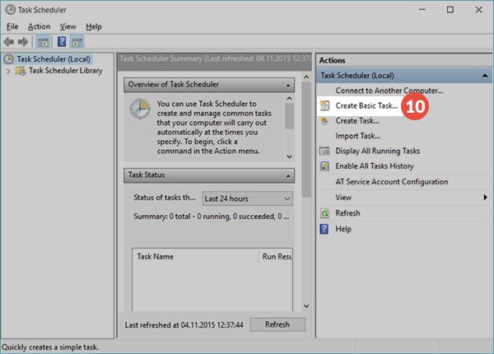Click the Task Scheduler title bar clock icon
The image size is (494, 354).
point(10,10)
